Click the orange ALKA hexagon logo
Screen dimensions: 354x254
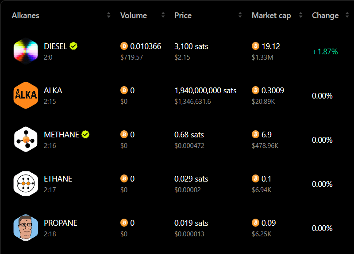(26, 95)
